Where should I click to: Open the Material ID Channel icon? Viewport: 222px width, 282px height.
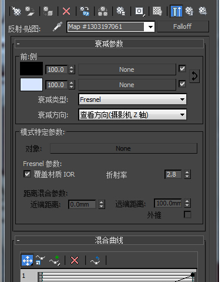click(140, 11)
